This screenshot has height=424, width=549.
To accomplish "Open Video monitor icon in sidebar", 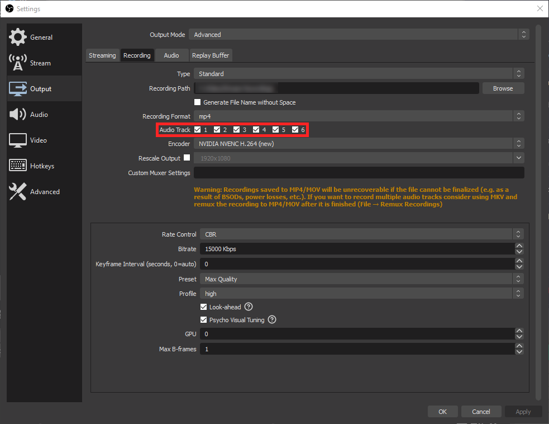I will (x=17, y=140).
